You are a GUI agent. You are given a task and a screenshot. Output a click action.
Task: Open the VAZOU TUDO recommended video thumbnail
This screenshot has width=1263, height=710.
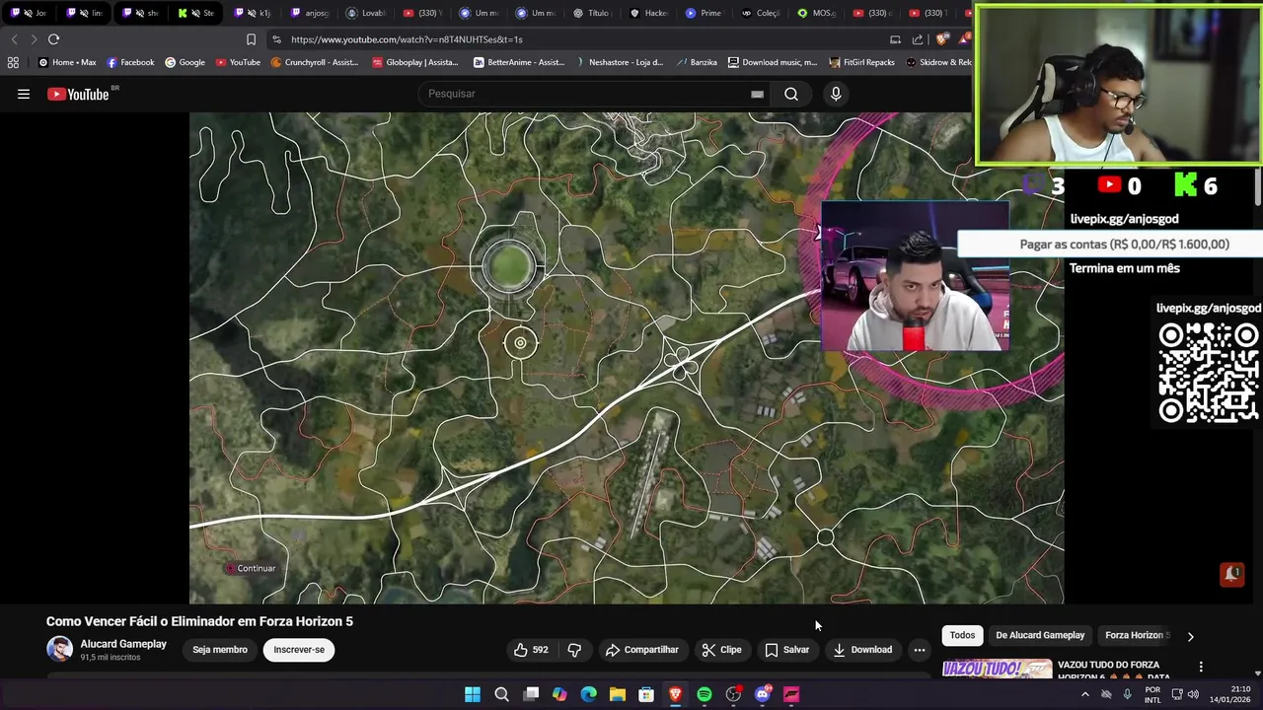point(996,669)
